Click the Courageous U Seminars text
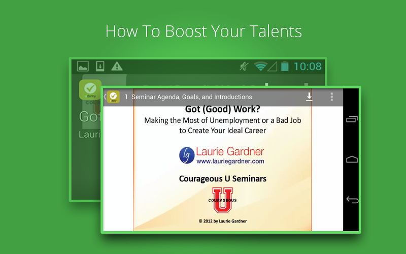Screen dimensions: 406x254 223,179
